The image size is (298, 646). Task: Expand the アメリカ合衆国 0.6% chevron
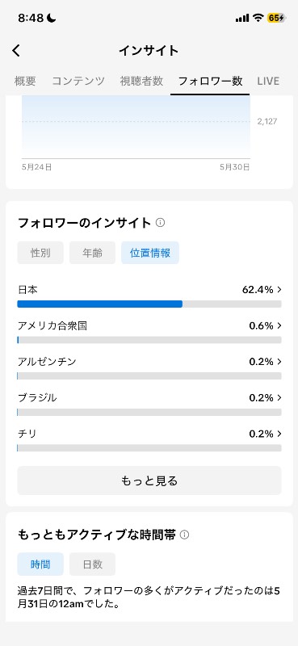279,326
